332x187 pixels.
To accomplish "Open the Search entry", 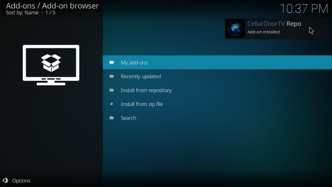I will 217,118.
